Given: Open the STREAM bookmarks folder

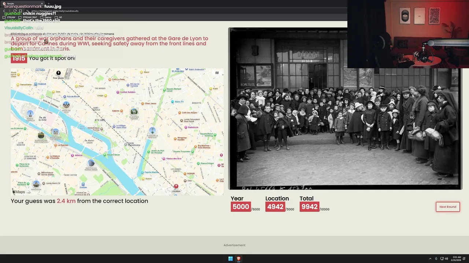Looking at the screenshot, I should (9, 17).
